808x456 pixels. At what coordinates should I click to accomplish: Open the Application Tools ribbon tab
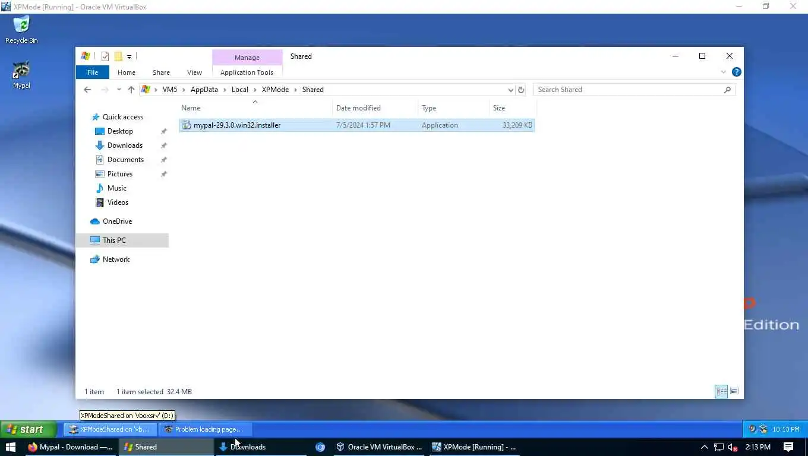[x=247, y=72]
